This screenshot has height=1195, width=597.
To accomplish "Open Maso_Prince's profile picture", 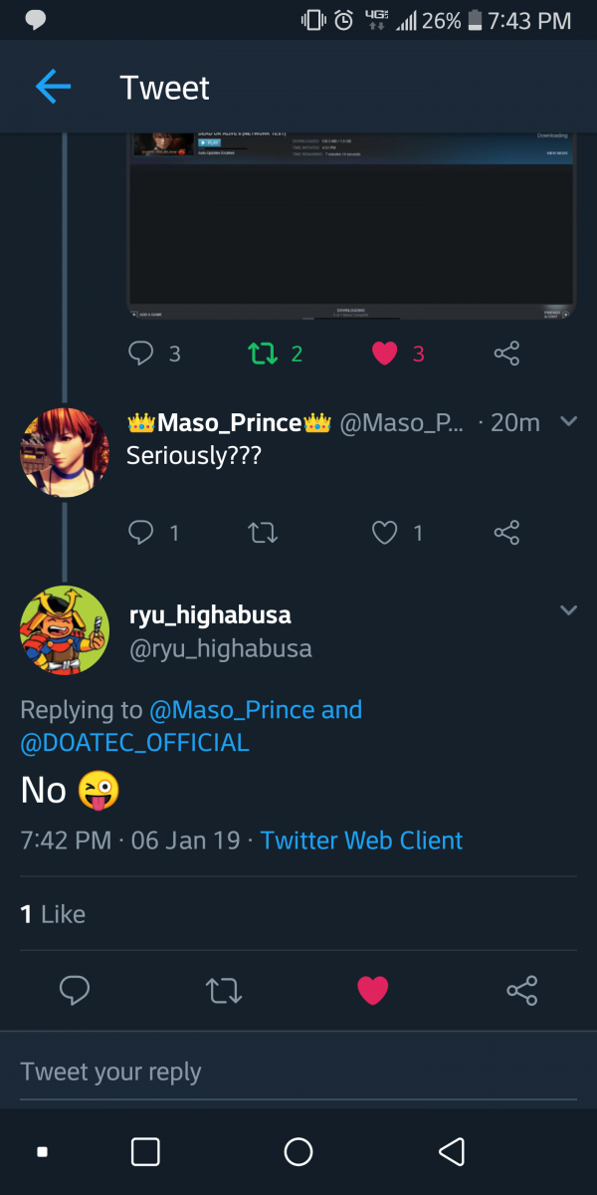I will tap(65, 452).
